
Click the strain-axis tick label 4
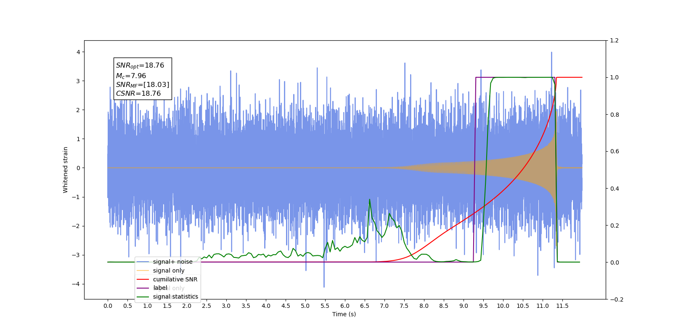pos(78,52)
